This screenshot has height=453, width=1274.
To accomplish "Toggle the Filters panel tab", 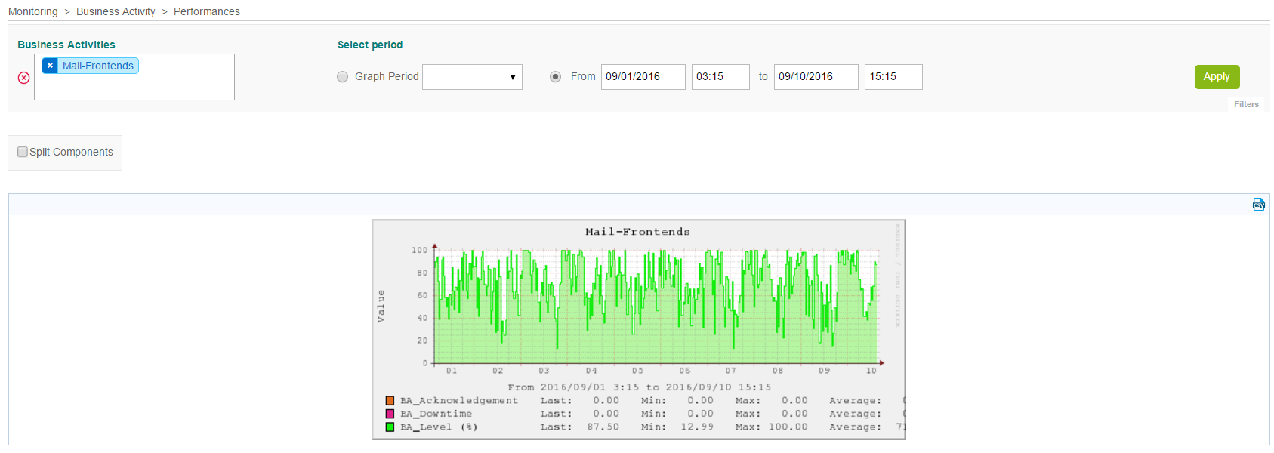I will coord(1247,104).
